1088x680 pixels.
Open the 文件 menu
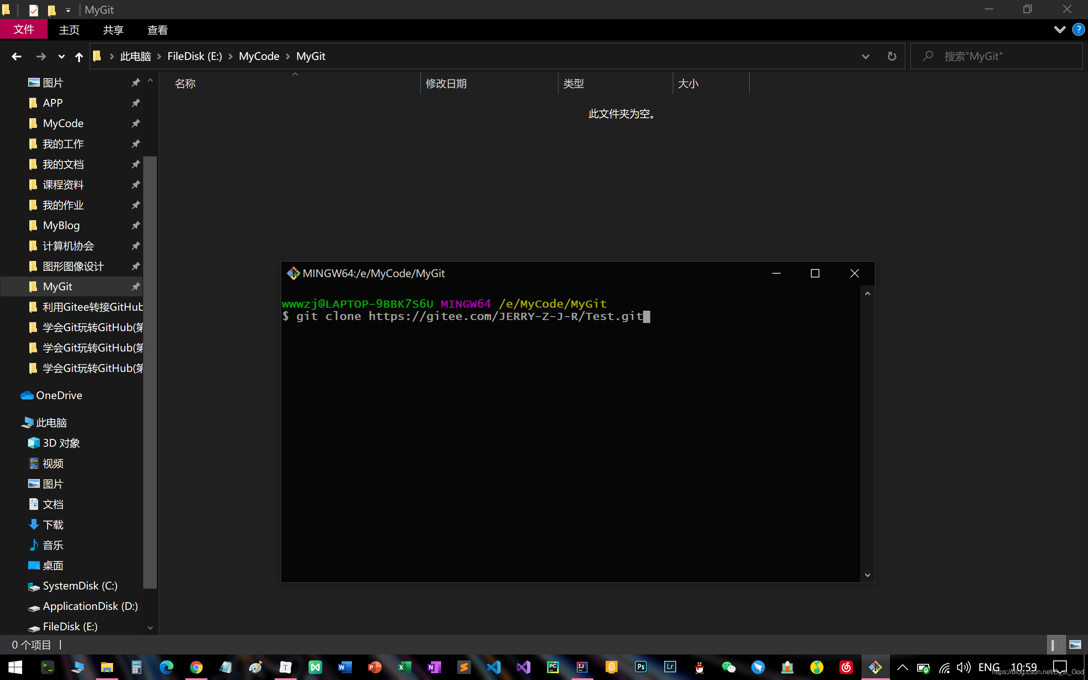(24, 30)
